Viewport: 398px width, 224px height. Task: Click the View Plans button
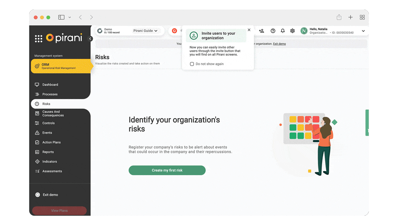pos(59,210)
